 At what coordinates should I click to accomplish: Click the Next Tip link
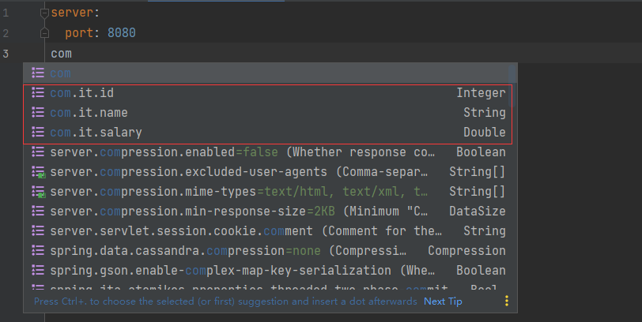tap(443, 301)
